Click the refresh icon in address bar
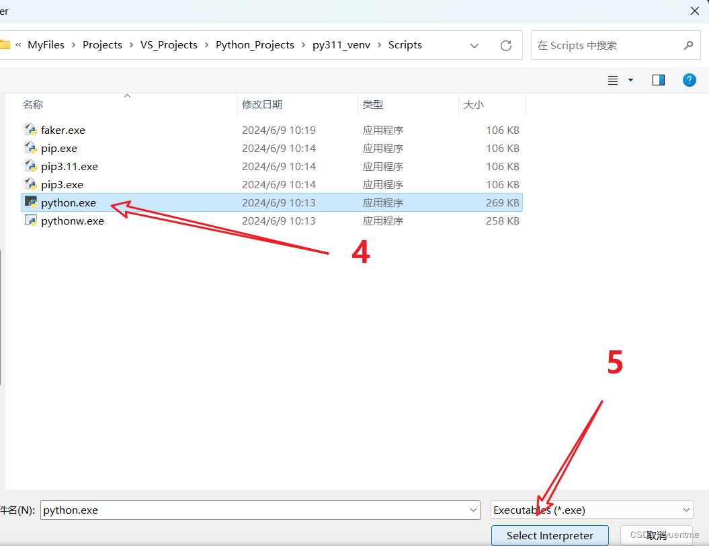Screen dimensions: 709x546 506,45
